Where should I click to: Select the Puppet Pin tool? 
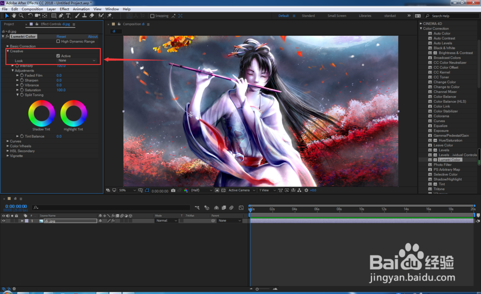tap(110, 16)
